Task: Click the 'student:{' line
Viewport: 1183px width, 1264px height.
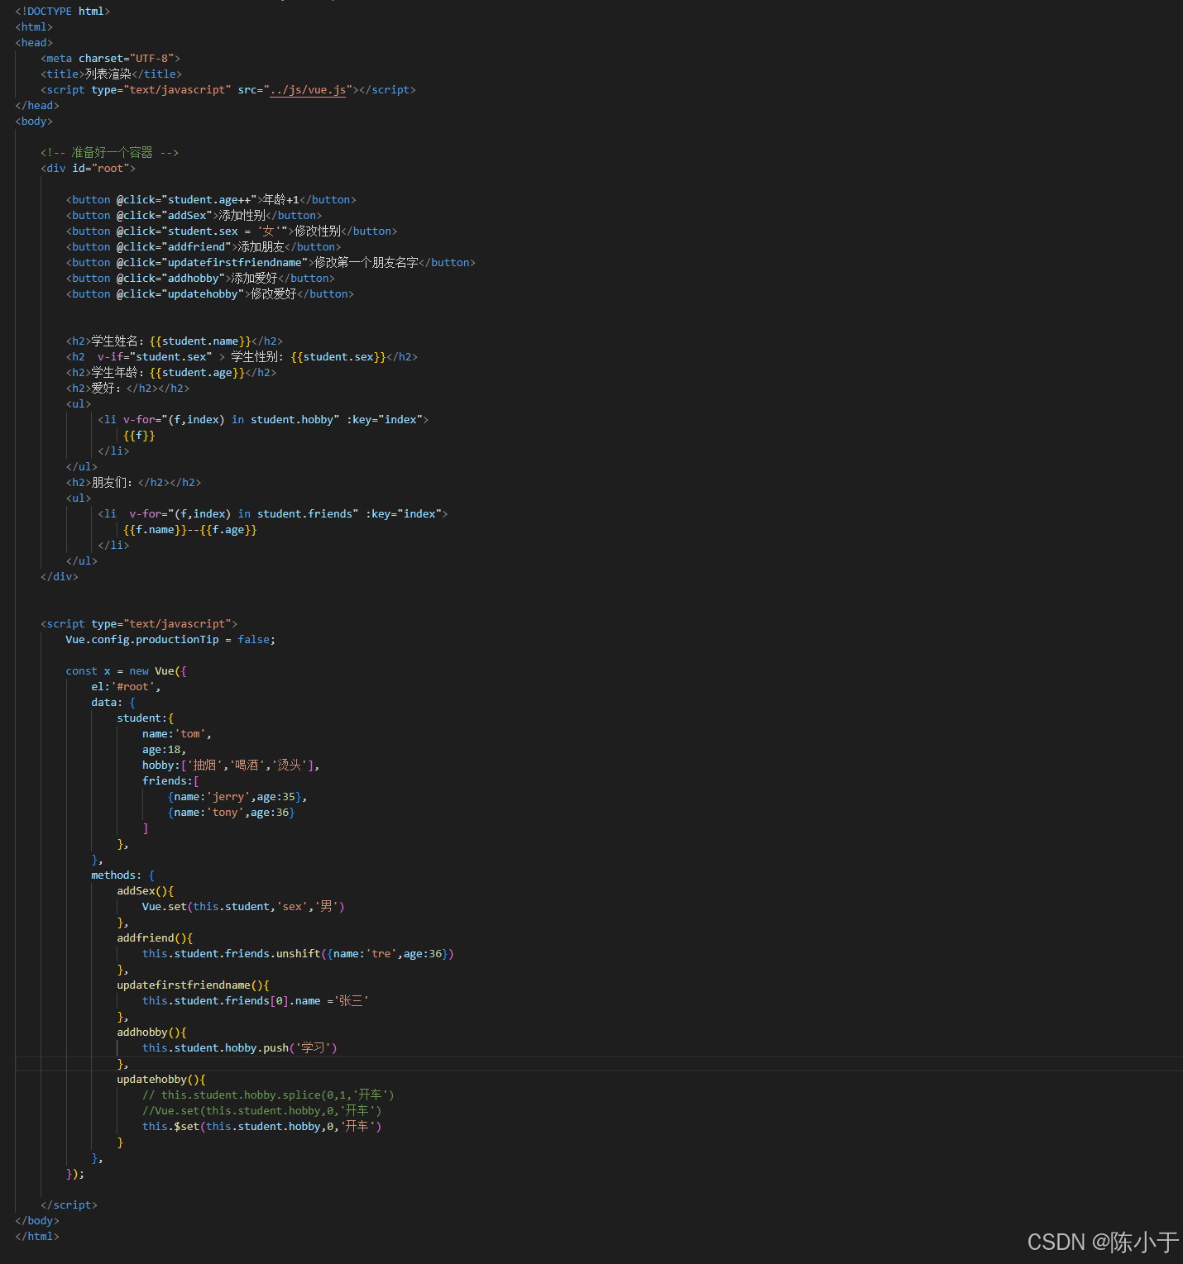Action: tap(146, 718)
